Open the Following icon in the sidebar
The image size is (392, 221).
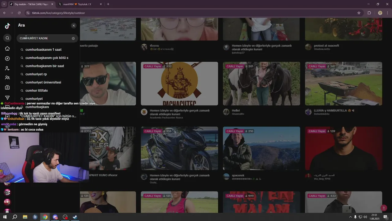7,68
